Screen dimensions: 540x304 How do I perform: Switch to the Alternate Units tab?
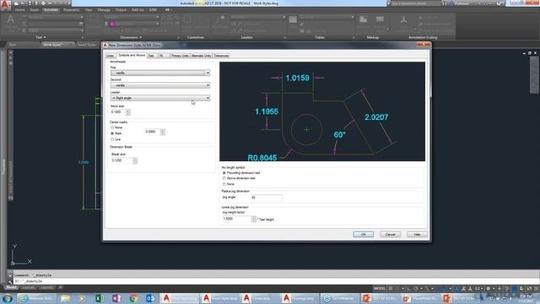click(201, 56)
